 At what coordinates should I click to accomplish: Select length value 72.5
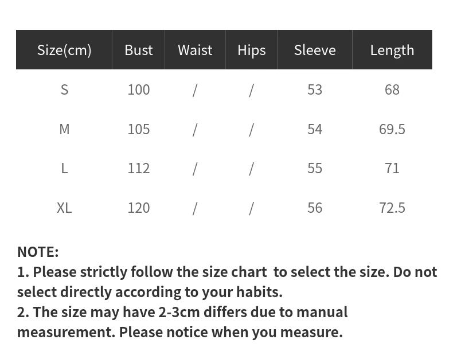[392, 208]
